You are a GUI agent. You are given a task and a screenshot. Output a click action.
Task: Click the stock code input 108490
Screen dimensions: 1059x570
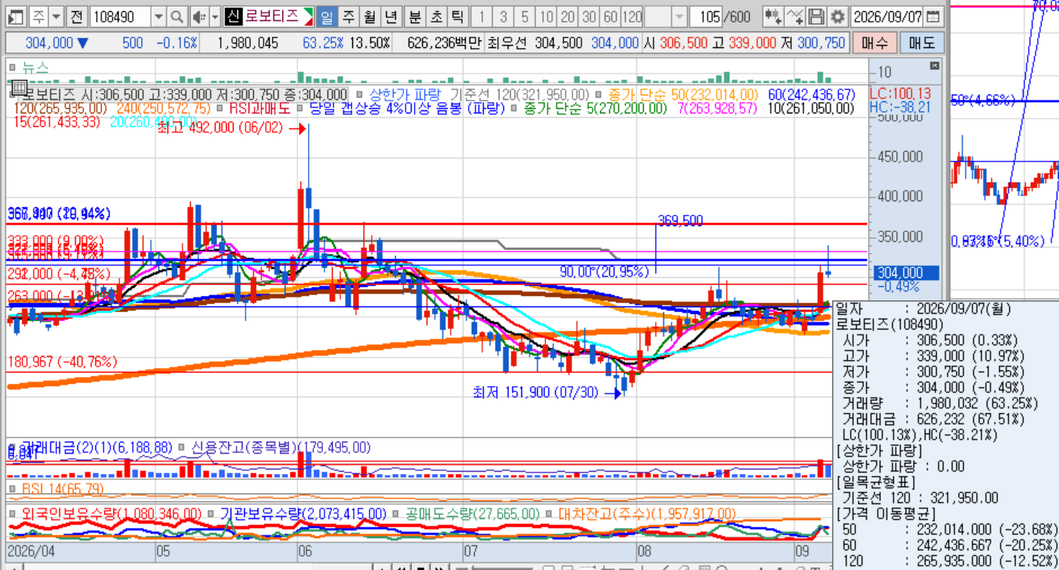point(120,17)
